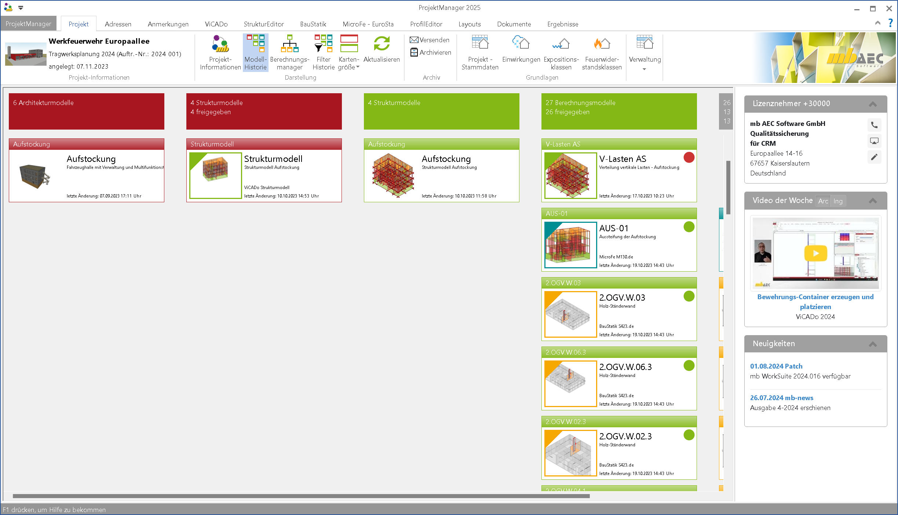This screenshot has height=515, width=898.
Task: Click the edit pencil icon in Lizenznehmer panel
Action: 874,157
